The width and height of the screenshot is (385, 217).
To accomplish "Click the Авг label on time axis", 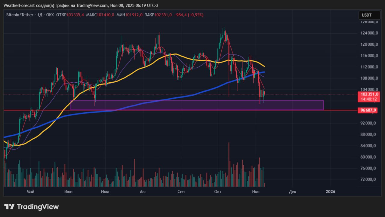I will click(x=143, y=191).
